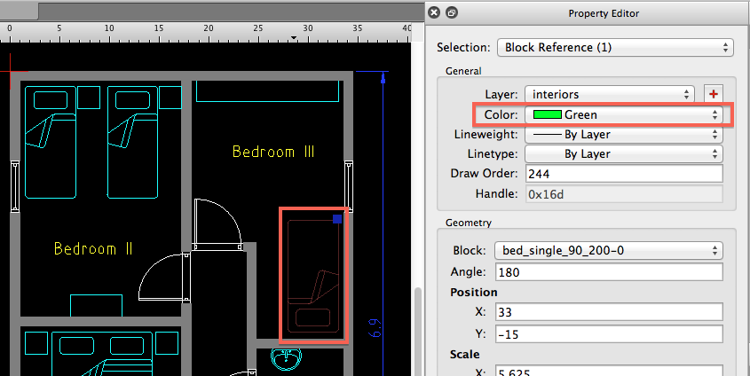Select the door swing next to Bedroom III

tap(217, 222)
